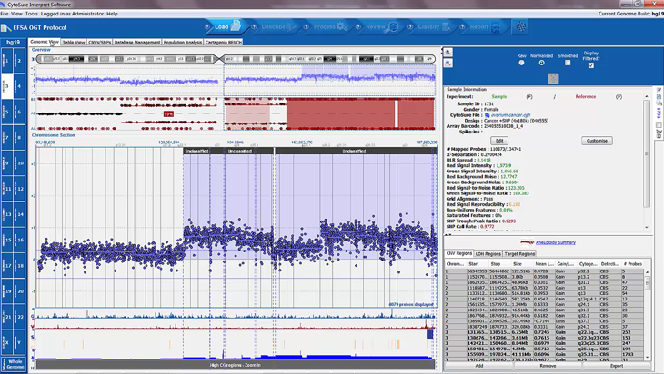Viewport: 664px width, 374px height.
Task: Open the File menu
Action: pos(5,14)
